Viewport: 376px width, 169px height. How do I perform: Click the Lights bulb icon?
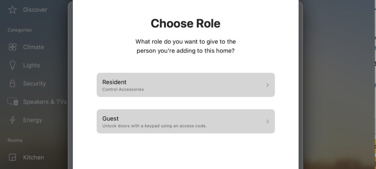coord(12,65)
